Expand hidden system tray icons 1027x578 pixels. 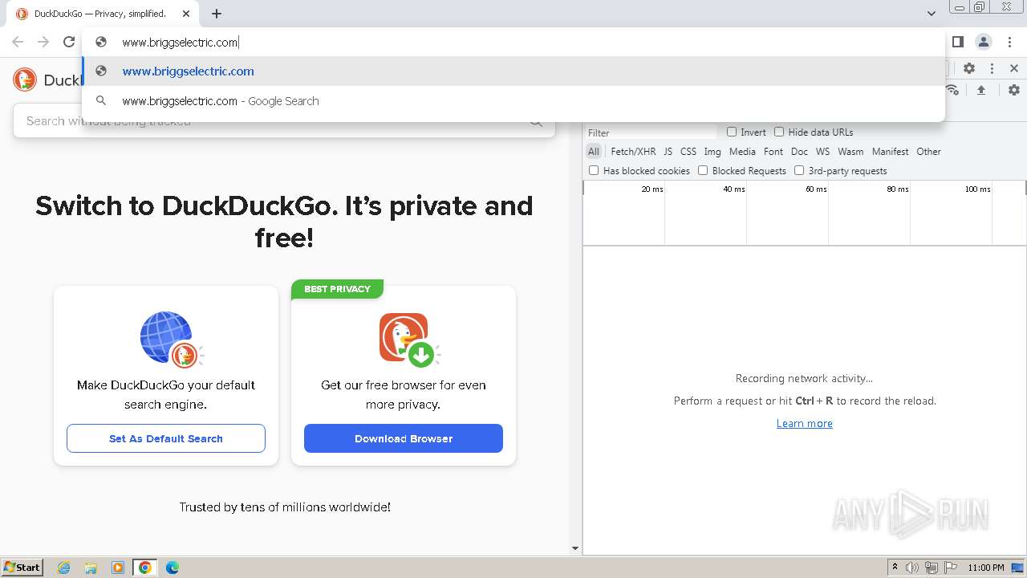click(895, 568)
